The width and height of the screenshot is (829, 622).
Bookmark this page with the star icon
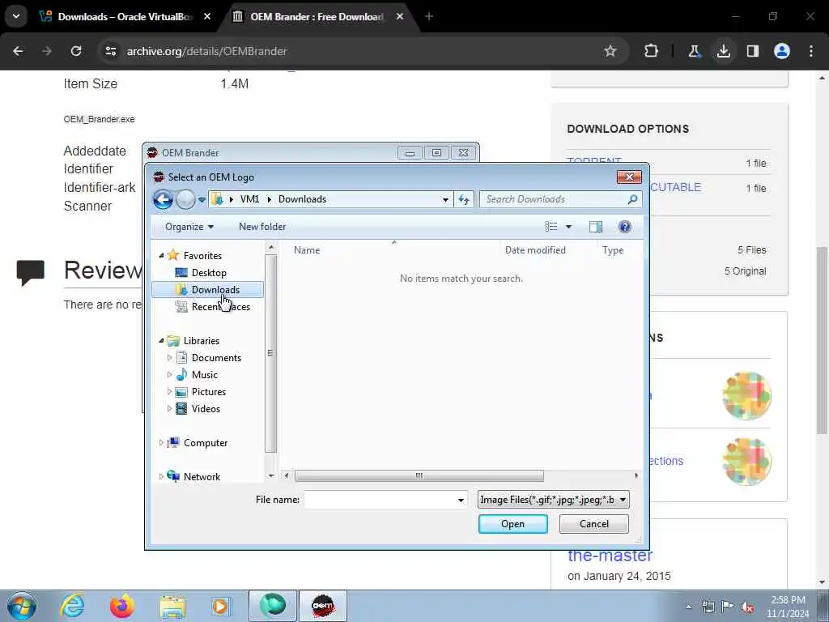(x=610, y=51)
